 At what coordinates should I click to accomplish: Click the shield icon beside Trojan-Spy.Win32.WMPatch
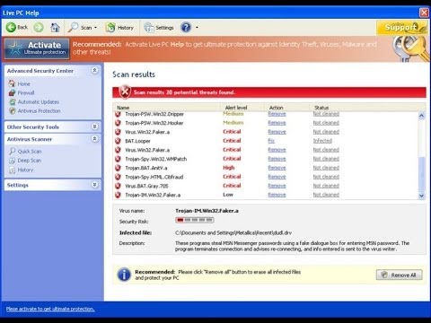click(118, 159)
